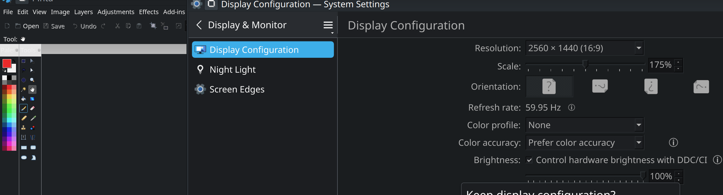Click the Cut scissors icon in Pinta
The image size is (723, 195).
[118, 26]
